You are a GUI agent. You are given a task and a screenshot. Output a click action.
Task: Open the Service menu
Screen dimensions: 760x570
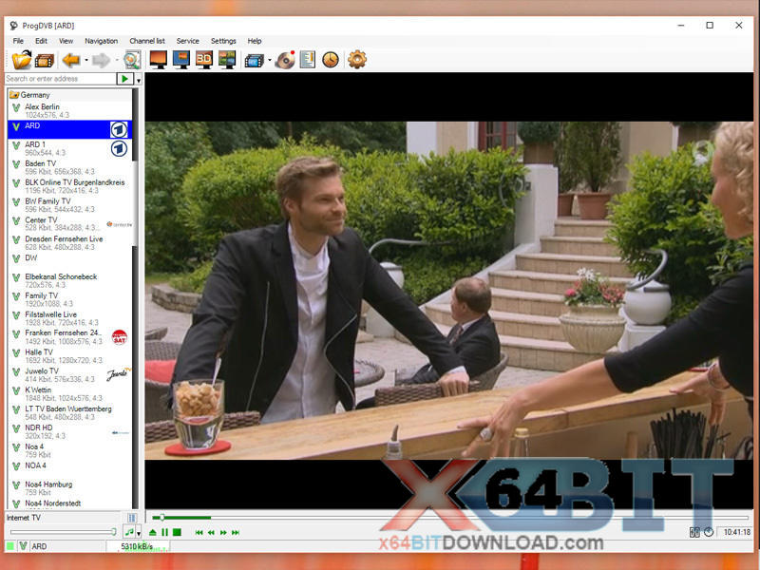[187, 41]
